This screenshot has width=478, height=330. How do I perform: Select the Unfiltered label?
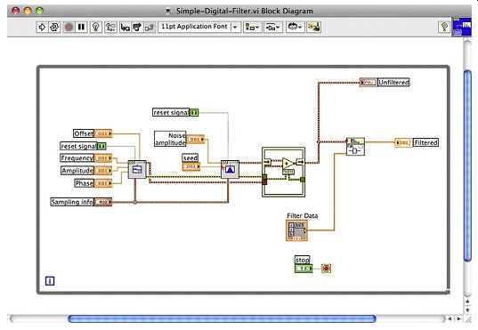coord(393,82)
